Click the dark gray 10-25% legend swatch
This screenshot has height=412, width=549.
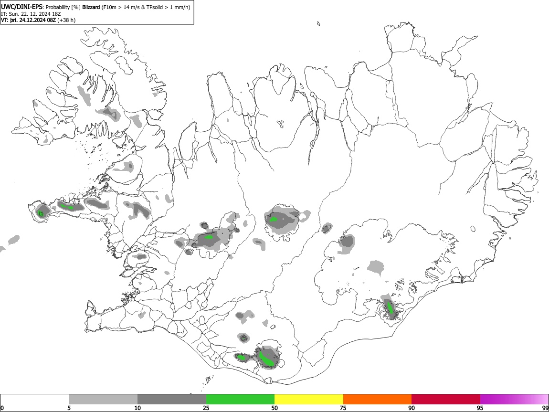point(172,400)
